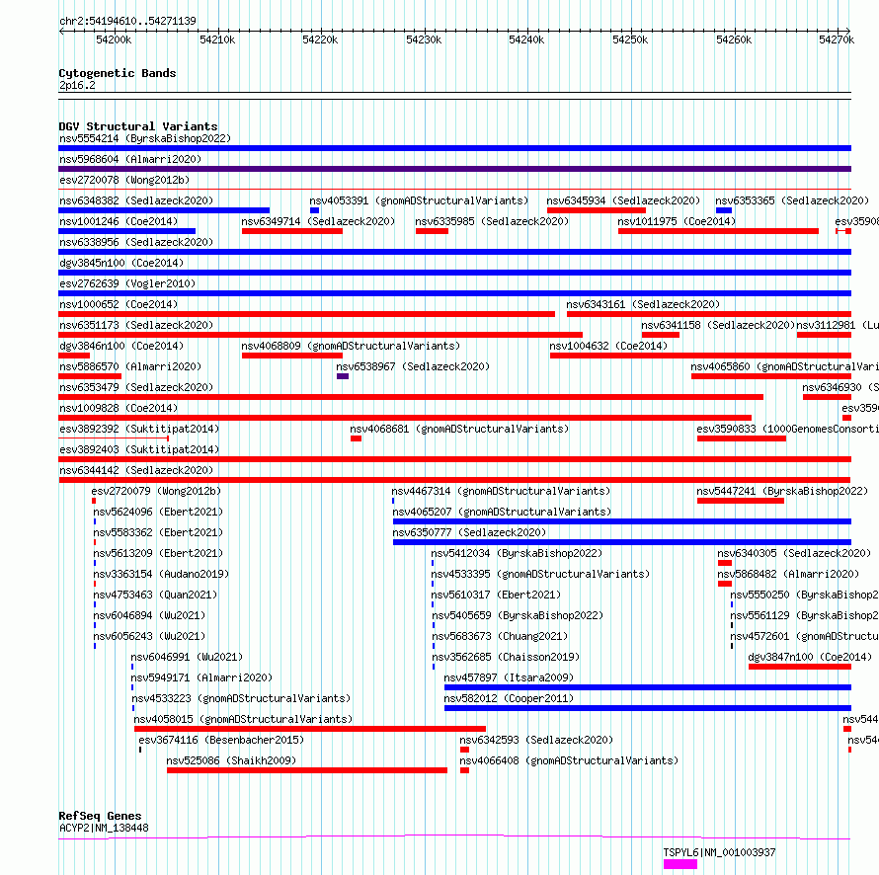Viewport: 879px width, 875px height.
Task: Open nsv582012 (Cooper2011) variant
Action: (509, 698)
